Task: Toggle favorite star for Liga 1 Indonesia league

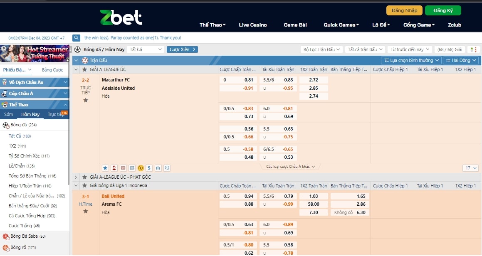Action: pyautogui.click(x=84, y=186)
